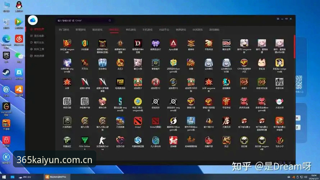Switch to the 单机游戏 tab

131,30
